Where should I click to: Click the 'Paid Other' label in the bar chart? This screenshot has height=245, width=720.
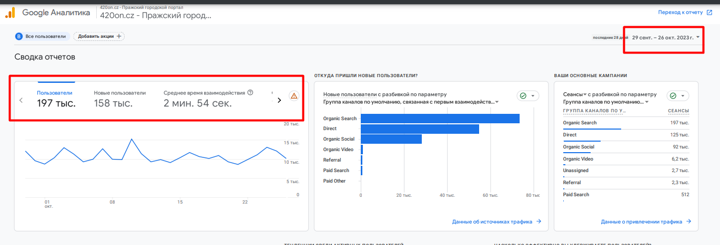334,181
